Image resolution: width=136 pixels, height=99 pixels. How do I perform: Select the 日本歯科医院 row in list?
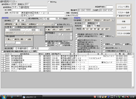coord(67,58)
